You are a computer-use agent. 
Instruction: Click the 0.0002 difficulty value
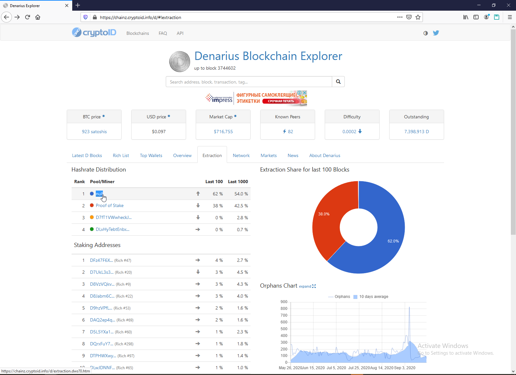[x=349, y=132]
